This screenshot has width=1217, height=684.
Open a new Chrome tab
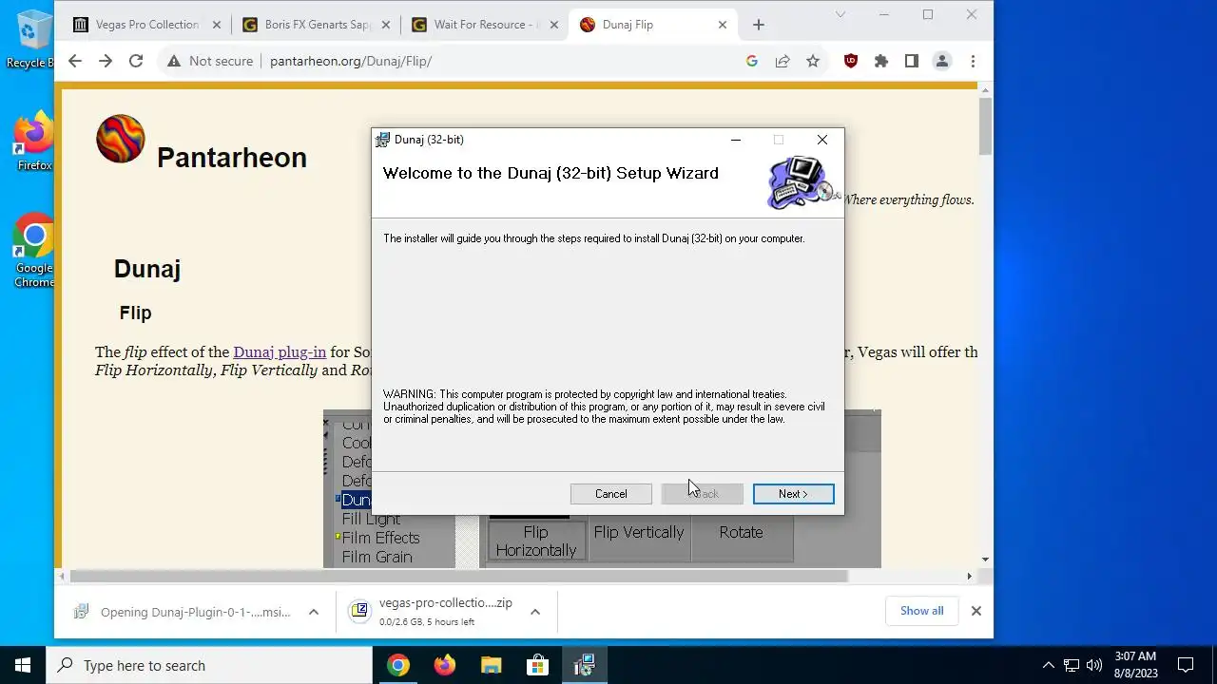coord(758,25)
